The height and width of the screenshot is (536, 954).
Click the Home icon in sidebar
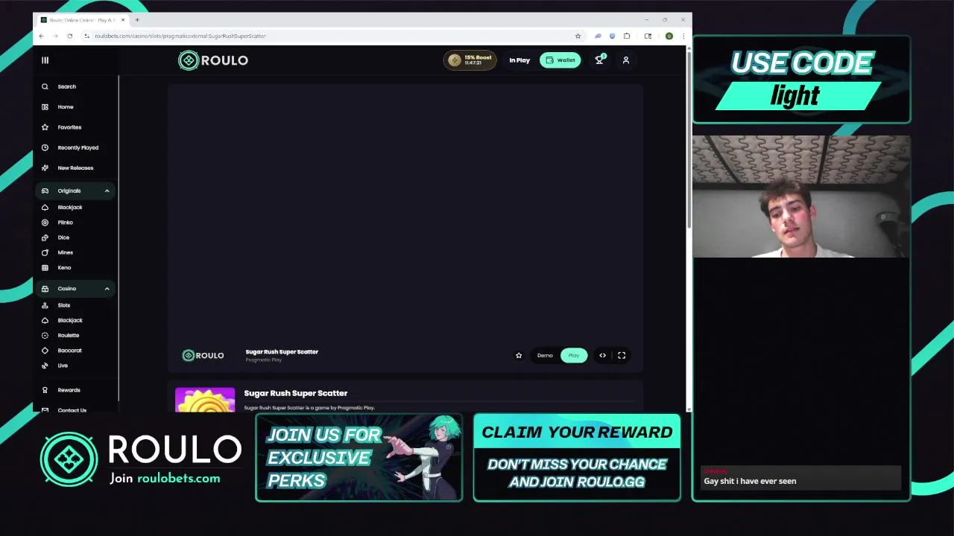pos(45,106)
